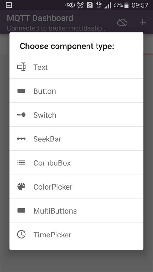Click the MultiButtons rectangle icon
The image size is (153, 272).
[21, 210]
